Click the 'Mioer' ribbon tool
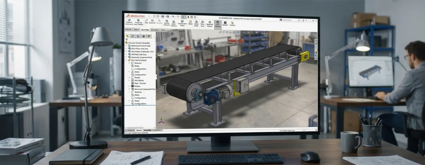Viewport: 425px width, 165px height. click(190, 22)
